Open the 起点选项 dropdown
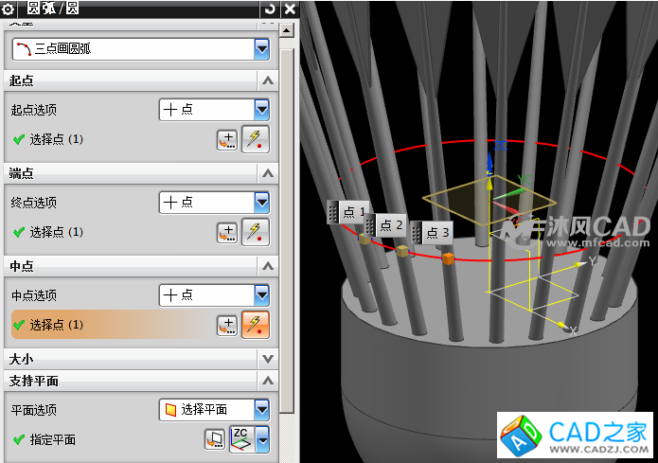This screenshot has height=463, width=658. [262, 110]
